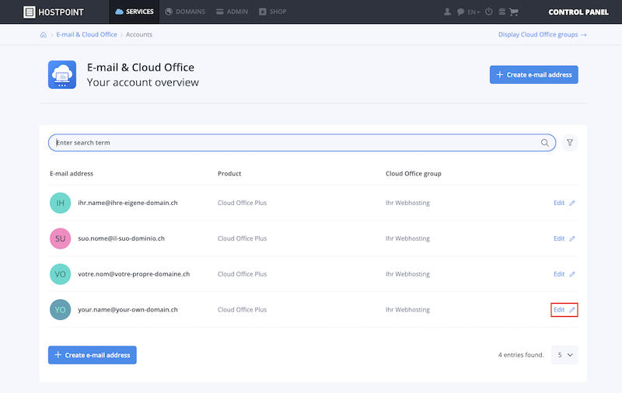Screen dimensions: 622x393
Task: Open the Domains menu
Action: [x=185, y=12]
